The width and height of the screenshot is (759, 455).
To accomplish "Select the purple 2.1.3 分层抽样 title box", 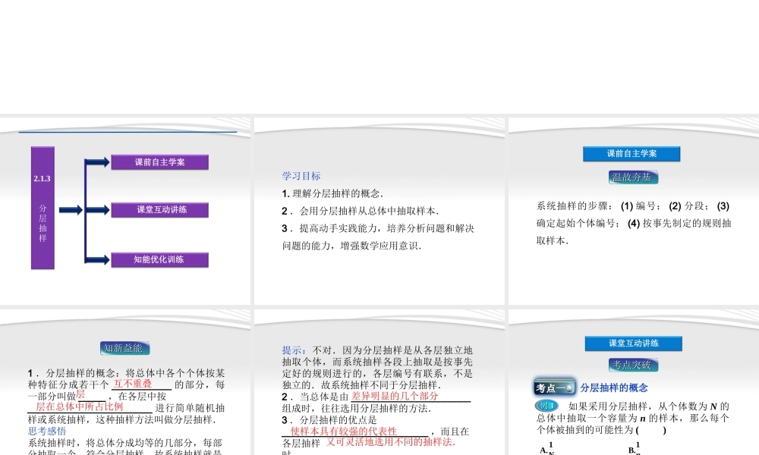I will (43, 208).
